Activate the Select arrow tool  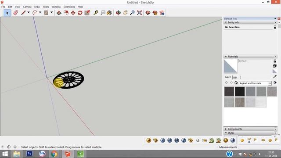[x=7, y=13]
